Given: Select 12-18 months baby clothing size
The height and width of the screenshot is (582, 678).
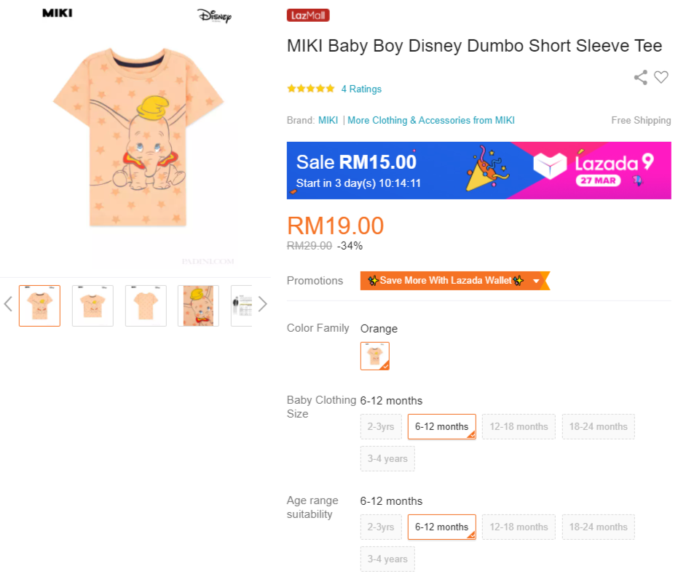Looking at the screenshot, I should tap(519, 427).
